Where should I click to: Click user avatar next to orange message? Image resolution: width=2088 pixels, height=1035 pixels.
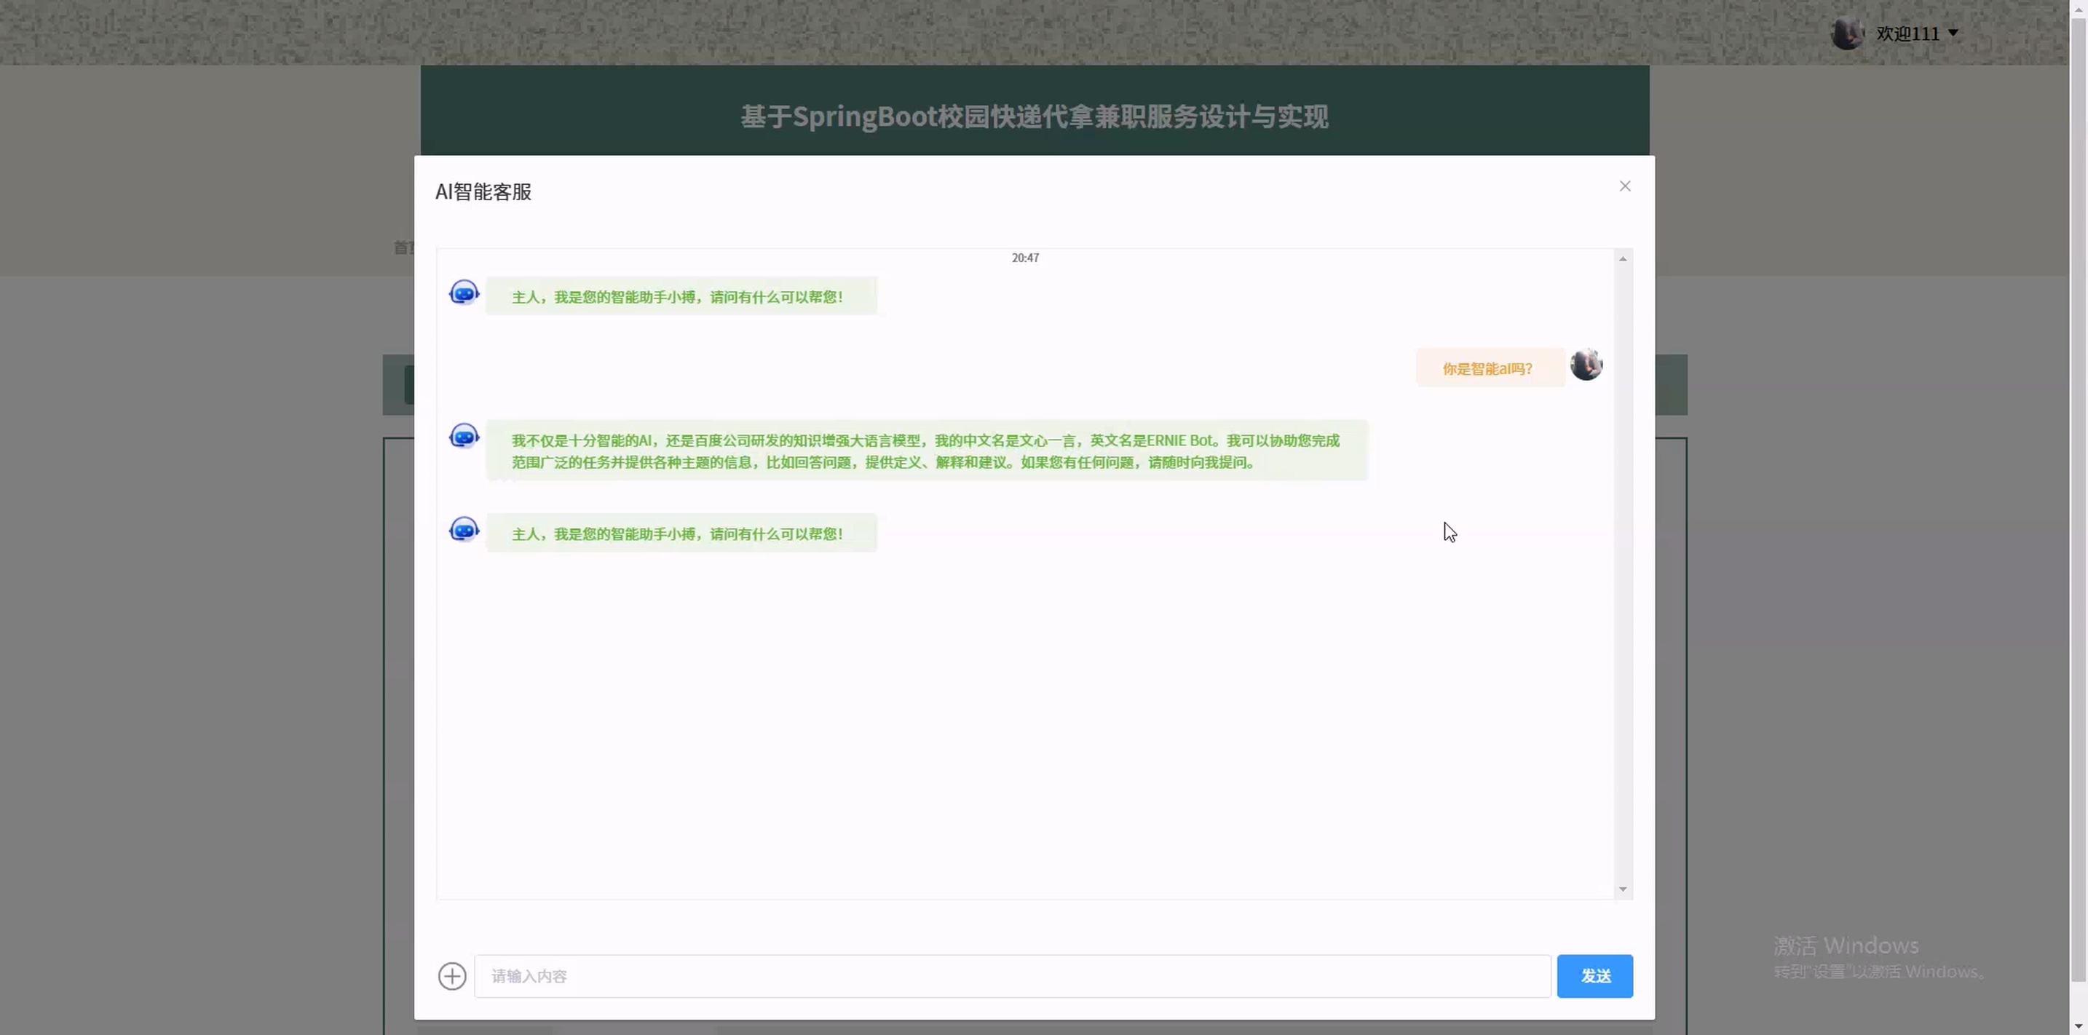[1586, 365]
